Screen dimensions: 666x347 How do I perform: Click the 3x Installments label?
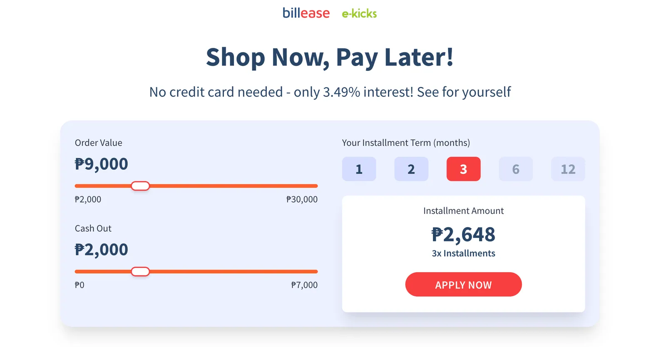[463, 253]
